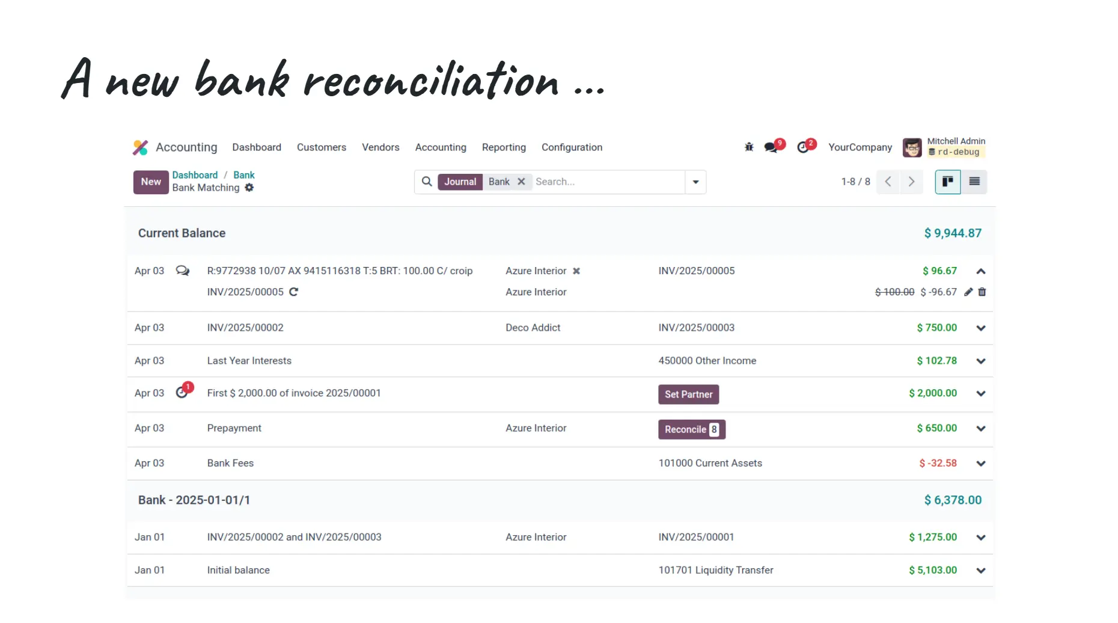The image size is (1118, 623).
Task: Edit the -96.67 amount with the pencil icon
Action: click(x=968, y=292)
